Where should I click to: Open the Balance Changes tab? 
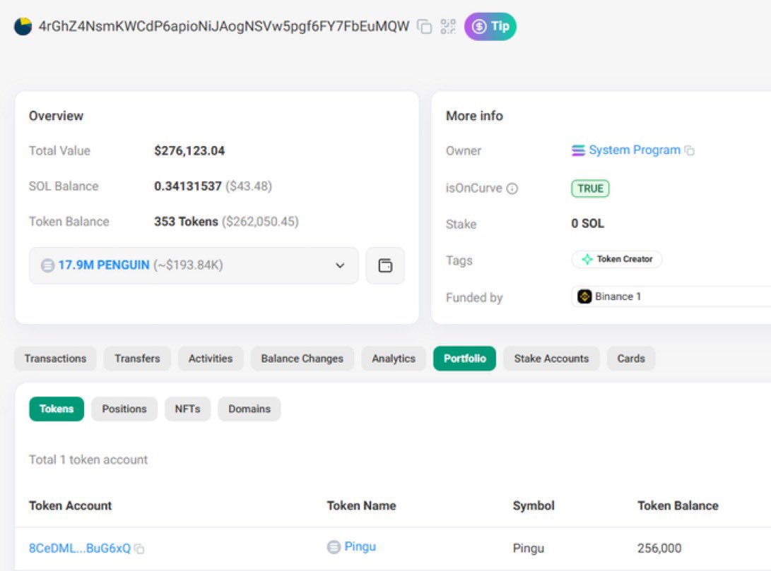(302, 359)
